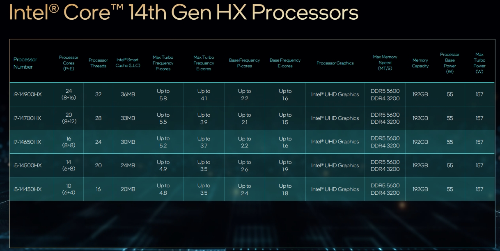Viewport: 500px width, 251px height.
Task: Click the slide title Intel Core 14th Gen HX Processors
Action: point(183,13)
